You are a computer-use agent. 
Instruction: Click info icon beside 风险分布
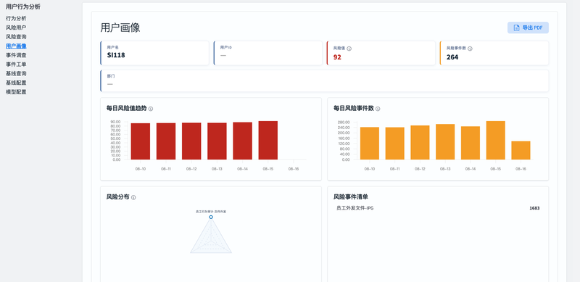133,198
